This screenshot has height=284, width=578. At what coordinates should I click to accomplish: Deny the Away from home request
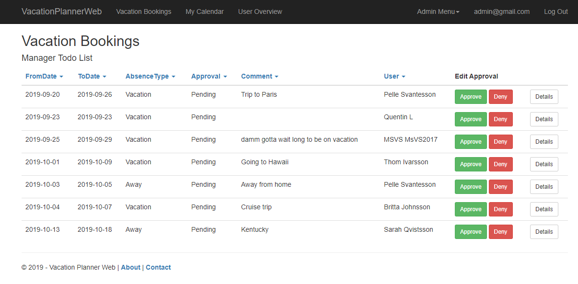[x=500, y=187]
